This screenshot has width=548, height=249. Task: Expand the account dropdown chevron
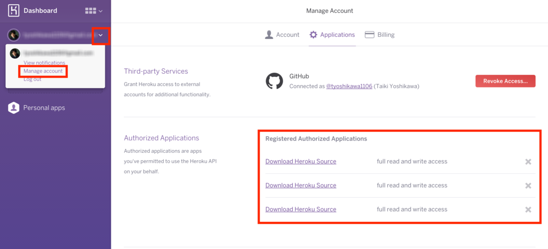click(101, 35)
